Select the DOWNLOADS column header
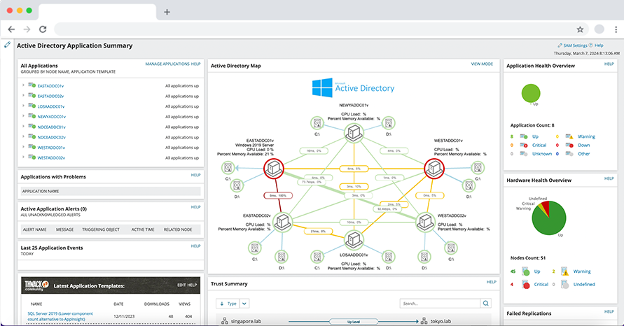The height and width of the screenshot is (326, 624). tap(157, 304)
